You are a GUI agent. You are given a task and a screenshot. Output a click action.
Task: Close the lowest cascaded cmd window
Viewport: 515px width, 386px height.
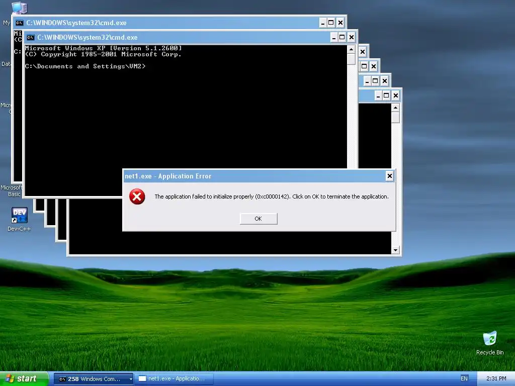pos(395,95)
